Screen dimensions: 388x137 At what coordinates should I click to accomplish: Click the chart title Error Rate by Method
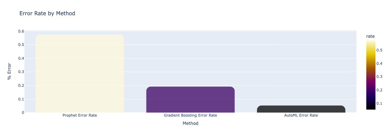(x=47, y=13)
